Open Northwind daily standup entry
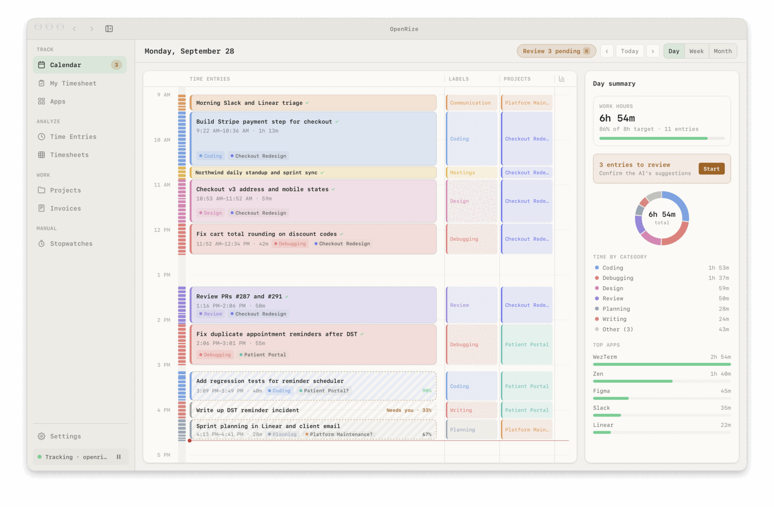Viewport: 774px width, 507px height. point(313,173)
